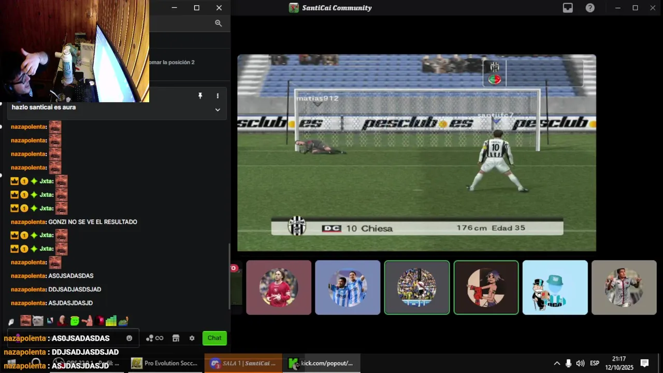Open the volume speaker tray icon

point(580,364)
